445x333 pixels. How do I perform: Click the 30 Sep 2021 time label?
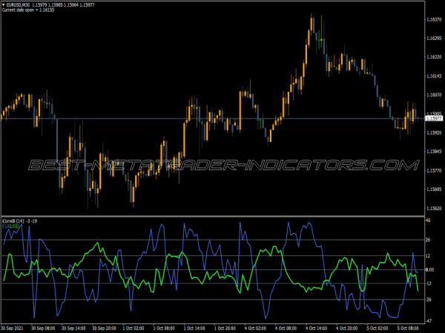pos(12,328)
